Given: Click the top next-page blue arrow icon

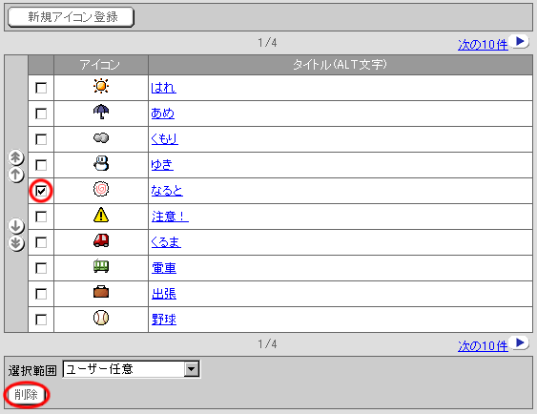Looking at the screenshot, I should pyautogui.click(x=519, y=42).
